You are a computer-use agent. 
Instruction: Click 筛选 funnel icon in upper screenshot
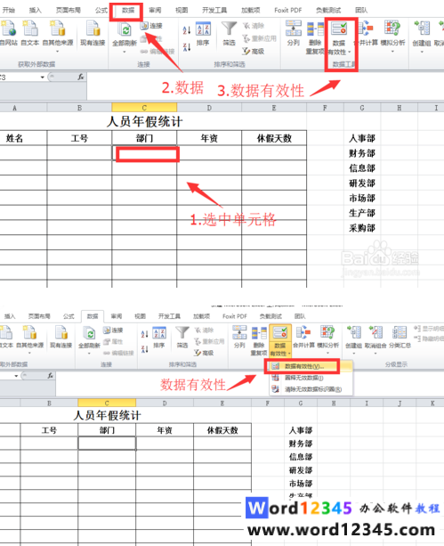click(229, 29)
